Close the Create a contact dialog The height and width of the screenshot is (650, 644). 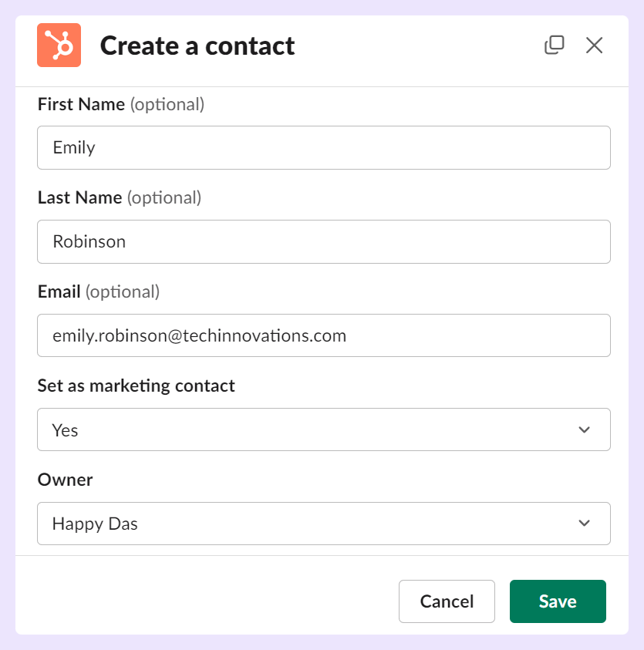pos(594,45)
